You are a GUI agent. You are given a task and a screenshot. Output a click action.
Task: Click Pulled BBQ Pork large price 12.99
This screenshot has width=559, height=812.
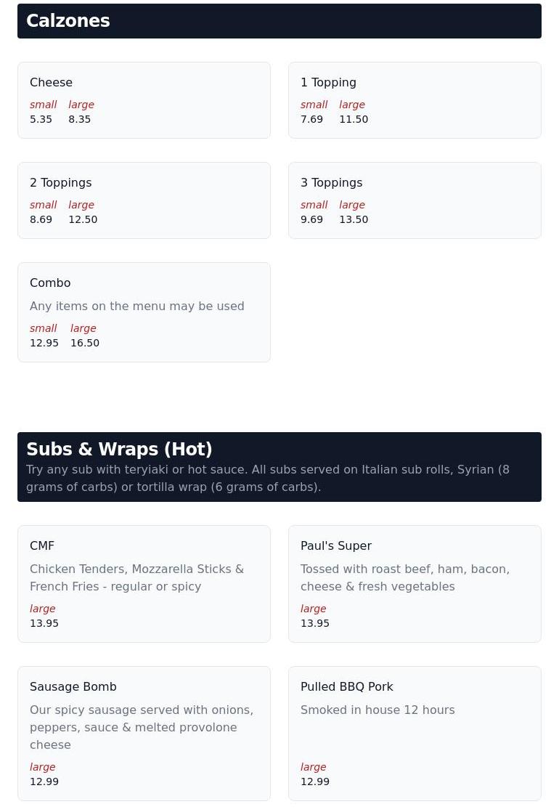click(314, 782)
